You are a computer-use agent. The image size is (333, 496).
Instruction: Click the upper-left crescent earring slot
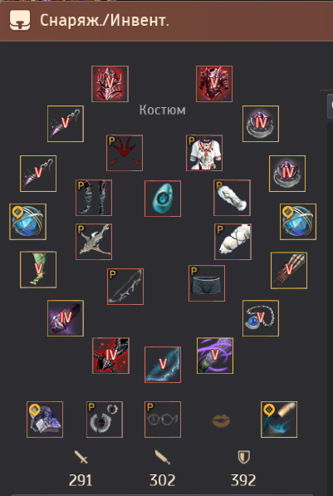click(66, 124)
